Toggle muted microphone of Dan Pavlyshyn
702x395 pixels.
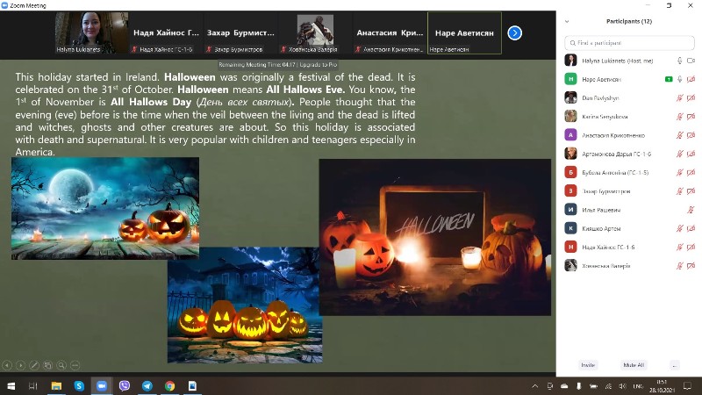[x=679, y=97]
